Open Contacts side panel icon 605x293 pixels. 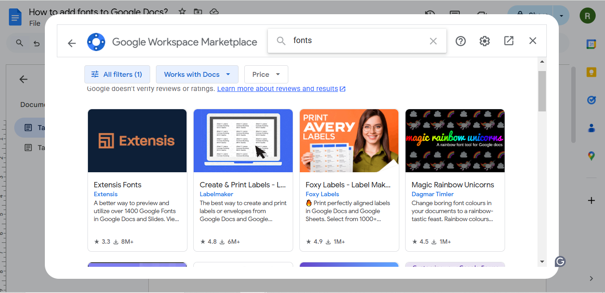591,128
